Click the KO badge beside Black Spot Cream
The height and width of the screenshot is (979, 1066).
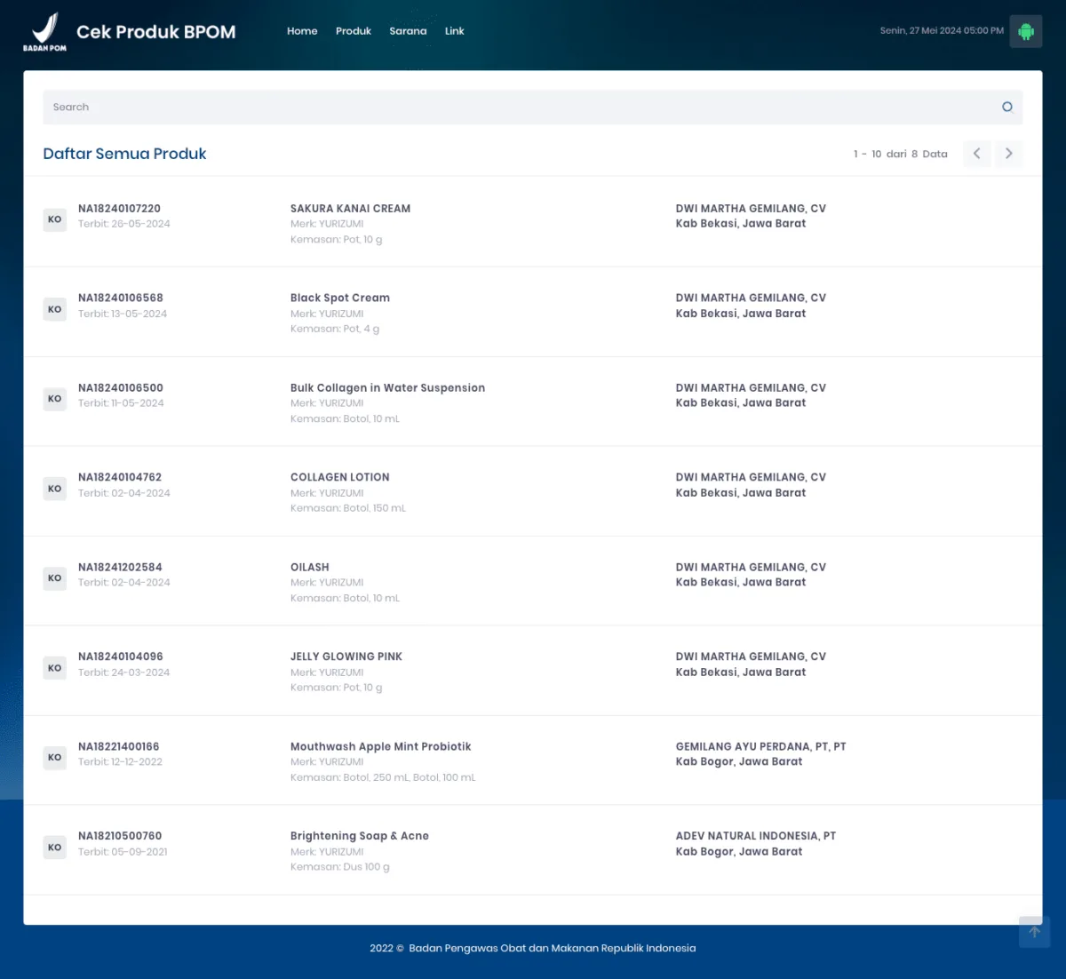click(x=54, y=308)
